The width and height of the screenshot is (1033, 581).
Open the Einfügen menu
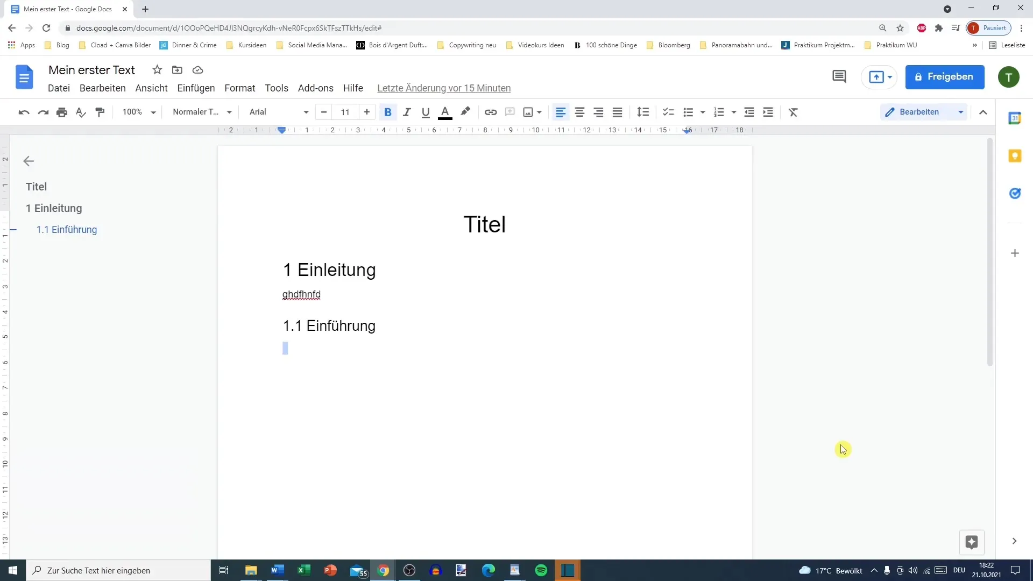(x=196, y=88)
